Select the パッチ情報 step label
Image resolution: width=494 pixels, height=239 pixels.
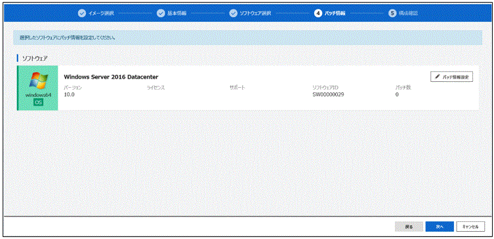click(x=335, y=13)
